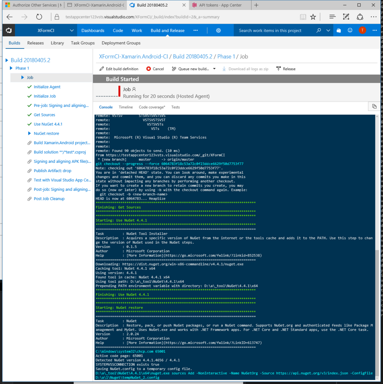The width and height of the screenshot is (383, 384).
Task: Click XFormCI-Xamarin.Android-CI breadcrumb link
Action: (x=134, y=57)
